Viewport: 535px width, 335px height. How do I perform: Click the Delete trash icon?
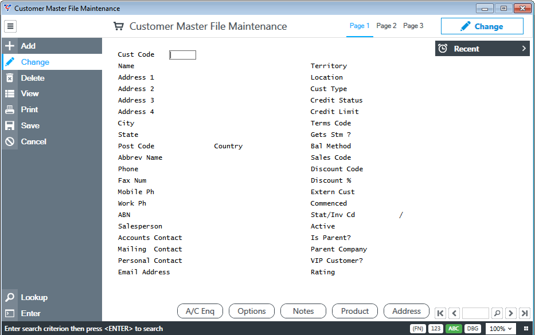(10, 78)
